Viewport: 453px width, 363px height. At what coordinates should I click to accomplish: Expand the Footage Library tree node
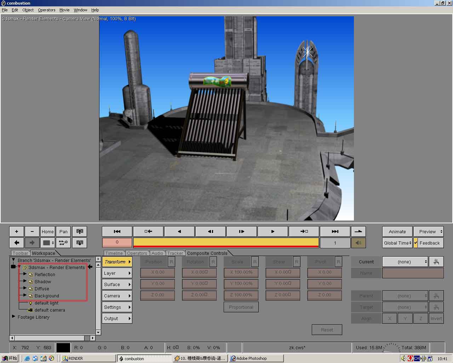point(13,316)
